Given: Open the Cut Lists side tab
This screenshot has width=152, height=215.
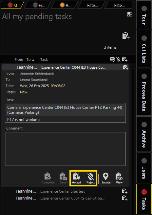Looking at the screenshot, I should pyautogui.click(x=144, y=49).
